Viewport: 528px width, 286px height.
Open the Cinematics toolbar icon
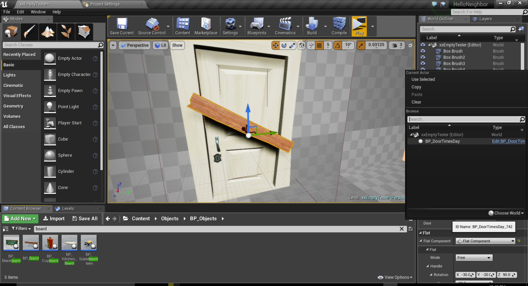[285, 26]
